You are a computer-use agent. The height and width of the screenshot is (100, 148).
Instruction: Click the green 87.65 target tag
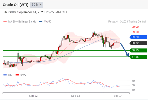tap(138, 57)
